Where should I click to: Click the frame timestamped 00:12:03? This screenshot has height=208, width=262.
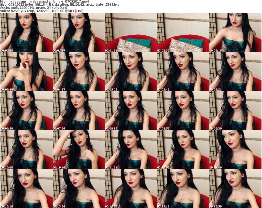point(183,150)
